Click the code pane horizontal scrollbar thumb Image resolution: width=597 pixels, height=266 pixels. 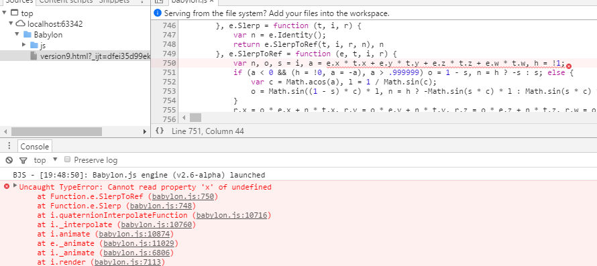195,117
